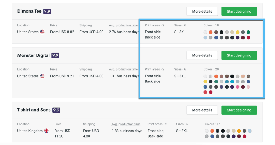Screen dimensions: 275x145
Task: Click Avg. production time label in Dimona Tee row
Action: point(123,25)
